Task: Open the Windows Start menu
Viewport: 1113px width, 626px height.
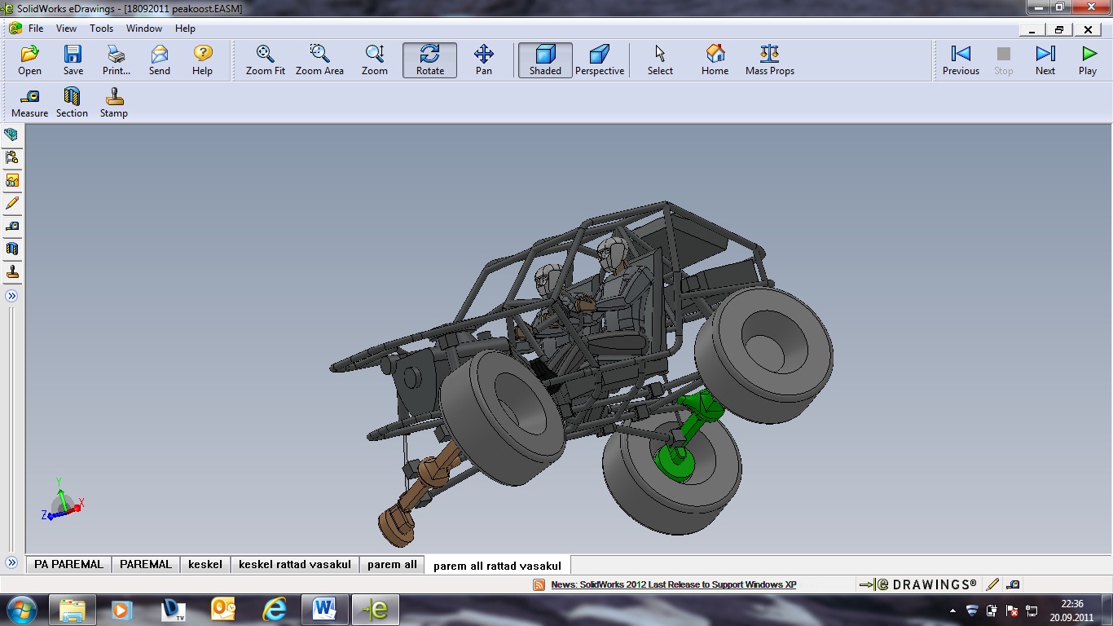Action: (20, 609)
